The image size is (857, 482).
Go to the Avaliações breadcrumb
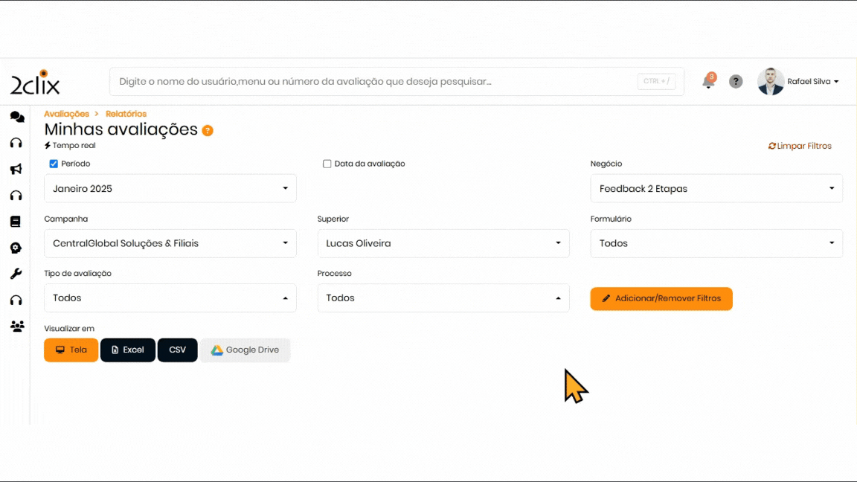tap(66, 114)
